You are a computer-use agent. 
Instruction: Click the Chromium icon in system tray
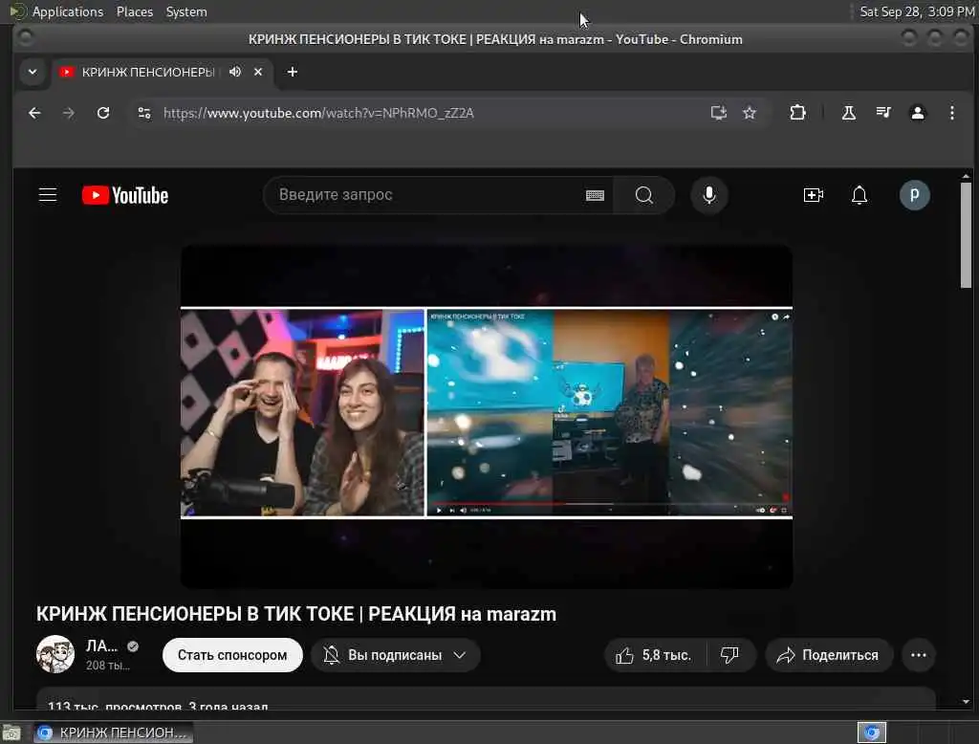872,733
